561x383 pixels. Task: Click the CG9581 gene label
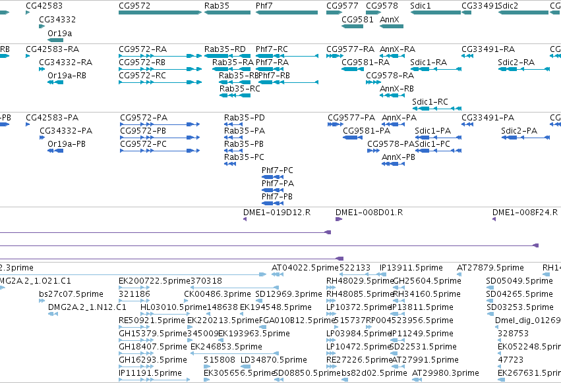(357, 20)
